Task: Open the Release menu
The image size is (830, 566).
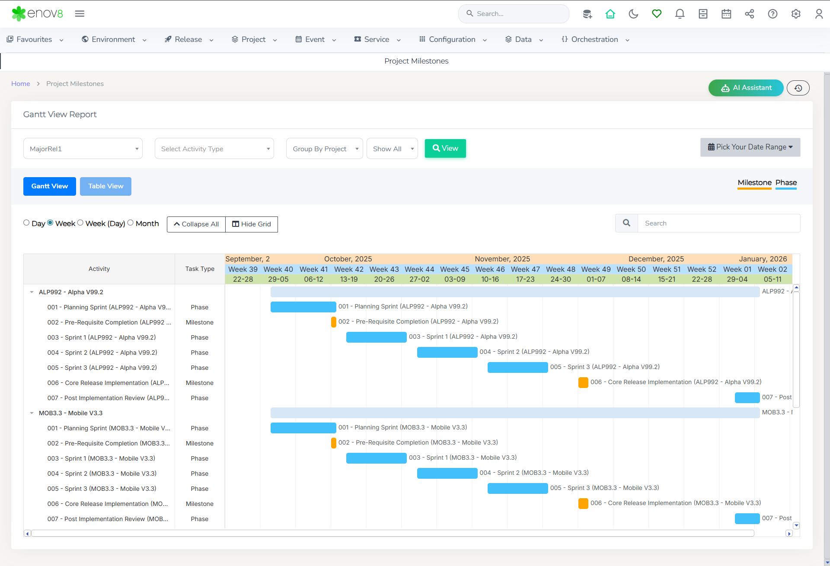Action: pyautogui.click(x=189, y=39)
